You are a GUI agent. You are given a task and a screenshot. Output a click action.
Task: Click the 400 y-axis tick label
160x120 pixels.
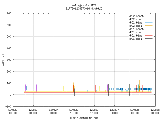click(x=9, y=48)
